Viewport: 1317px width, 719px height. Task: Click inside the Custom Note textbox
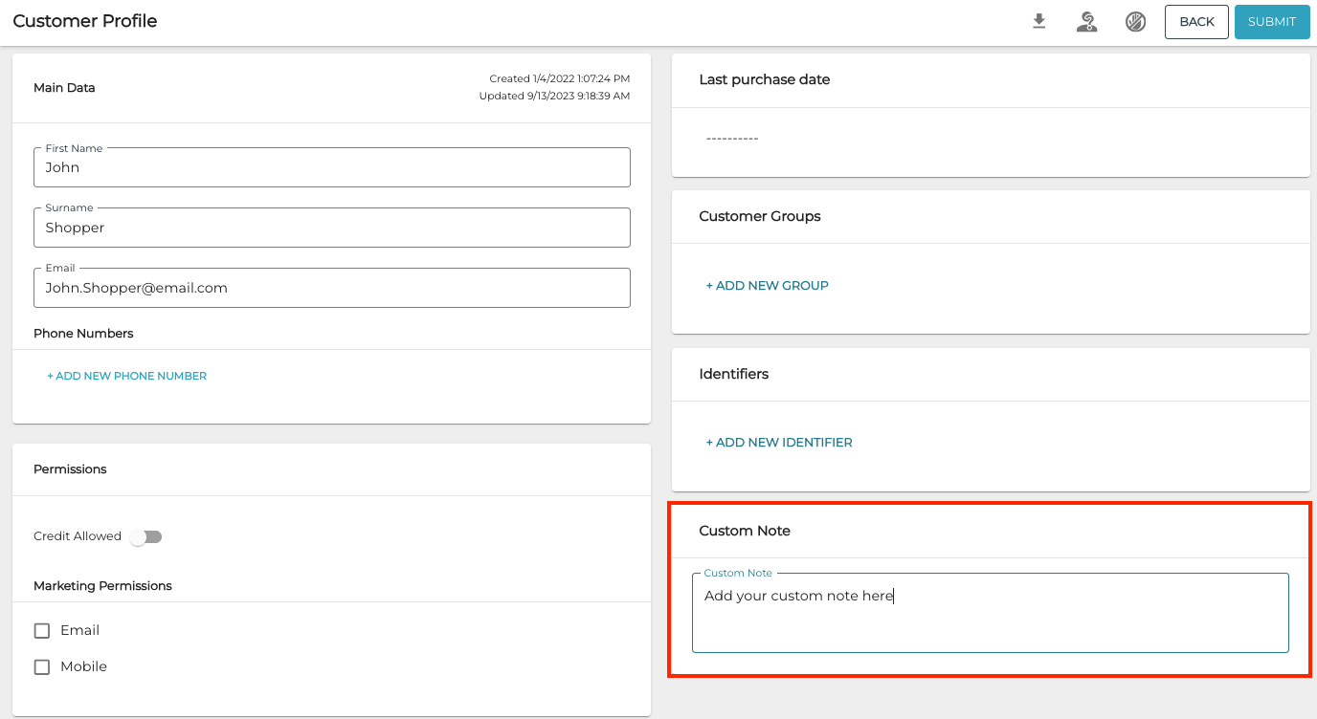click(990, 612)
